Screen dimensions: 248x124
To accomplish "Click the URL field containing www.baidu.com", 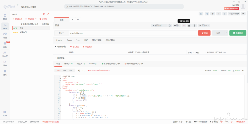I will click(133, 33).
